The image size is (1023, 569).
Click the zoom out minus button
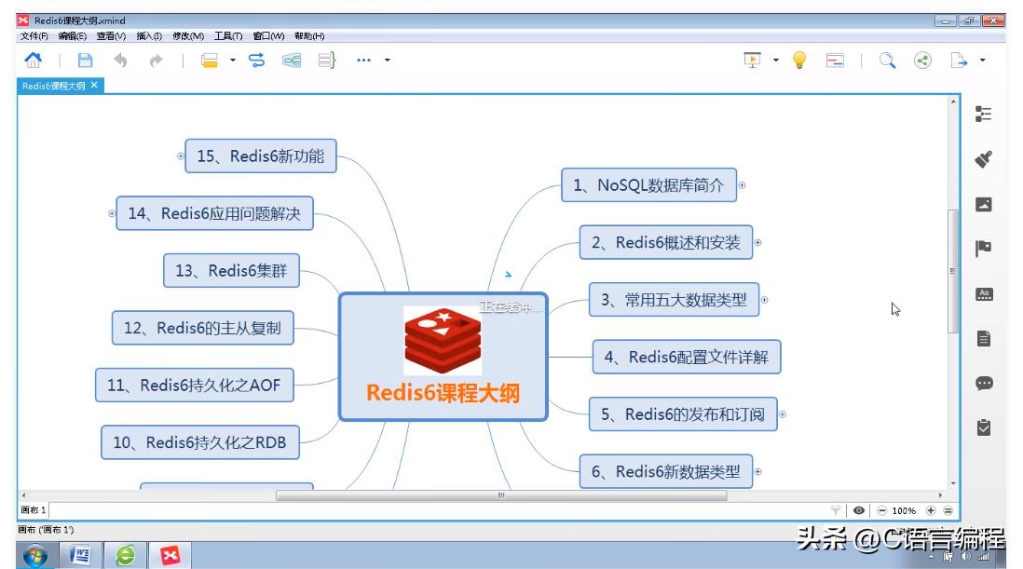(x=881, y=510)
